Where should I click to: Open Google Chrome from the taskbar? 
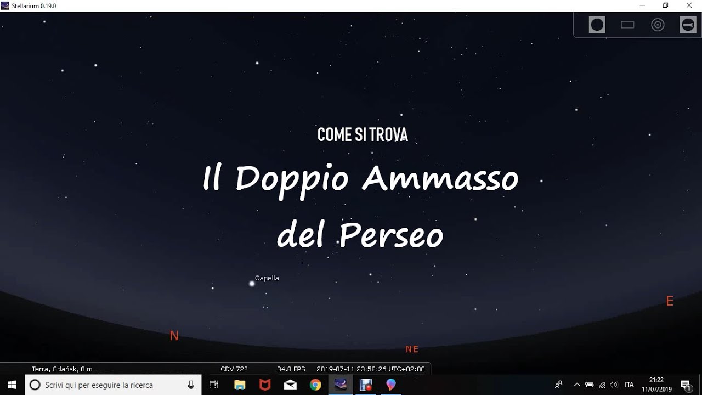point(315,385)
